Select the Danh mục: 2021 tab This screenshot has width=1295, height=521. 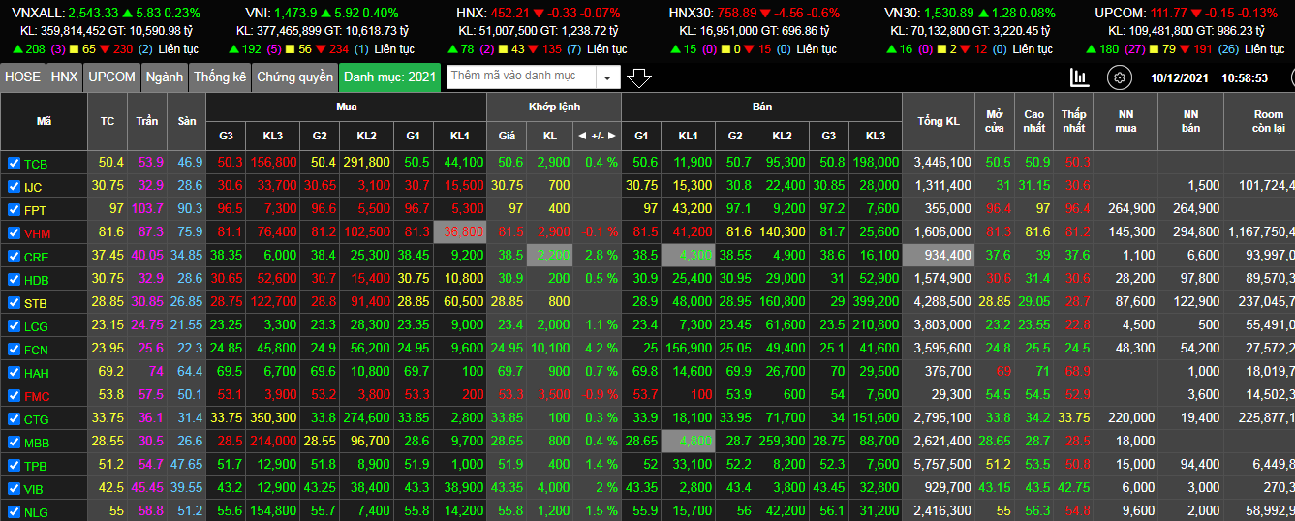click(390, 77)
